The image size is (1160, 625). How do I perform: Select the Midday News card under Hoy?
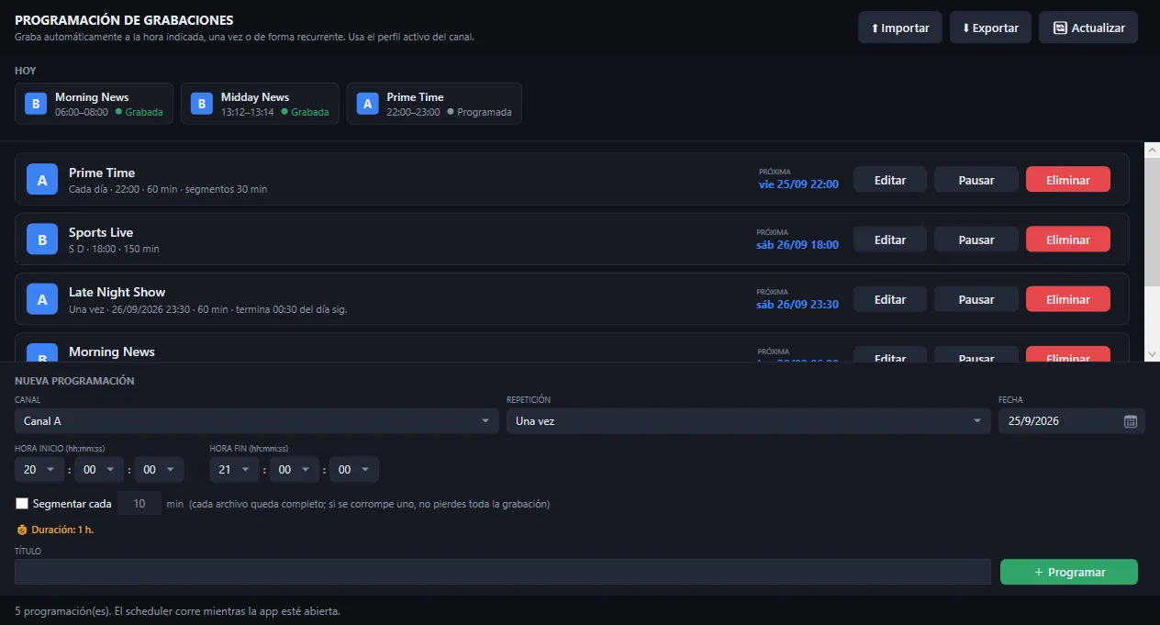click(x=260, y=104)
